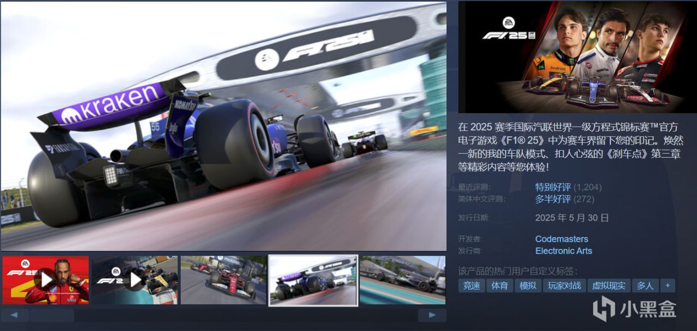Click the 多人 tag
This screenshot has height=331, width=697.
(645, 285)
